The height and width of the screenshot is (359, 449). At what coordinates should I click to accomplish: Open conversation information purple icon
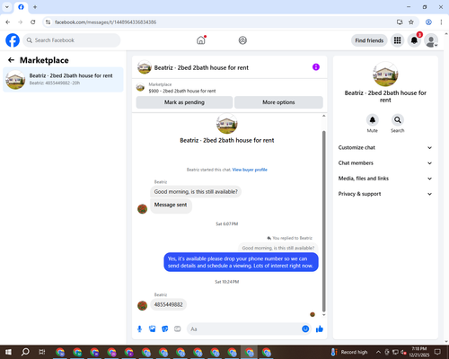tap(316, 67)
